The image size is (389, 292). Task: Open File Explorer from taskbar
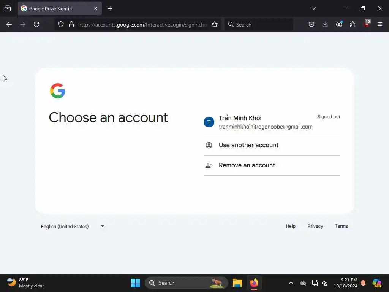237,283
